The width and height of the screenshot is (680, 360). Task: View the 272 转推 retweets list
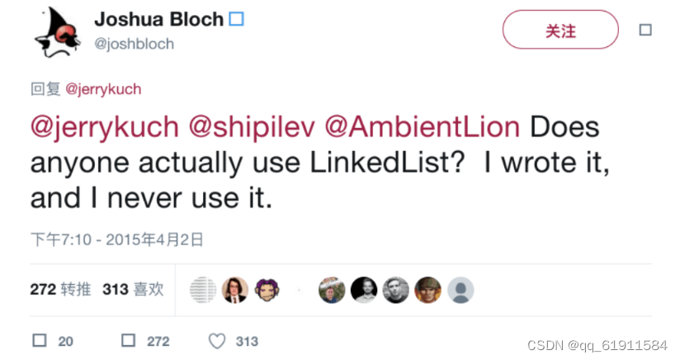60,289
